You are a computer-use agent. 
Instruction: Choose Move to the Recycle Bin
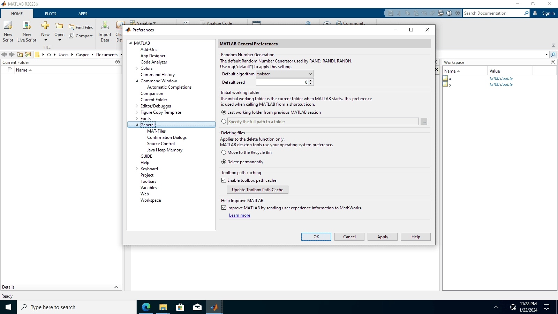pyautogui.click(x=224, y=152)
